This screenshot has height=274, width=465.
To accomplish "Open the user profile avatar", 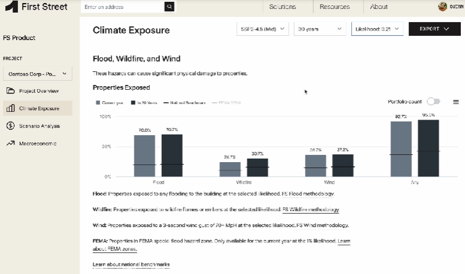I will pyautogui.click(x=442, y=7).
